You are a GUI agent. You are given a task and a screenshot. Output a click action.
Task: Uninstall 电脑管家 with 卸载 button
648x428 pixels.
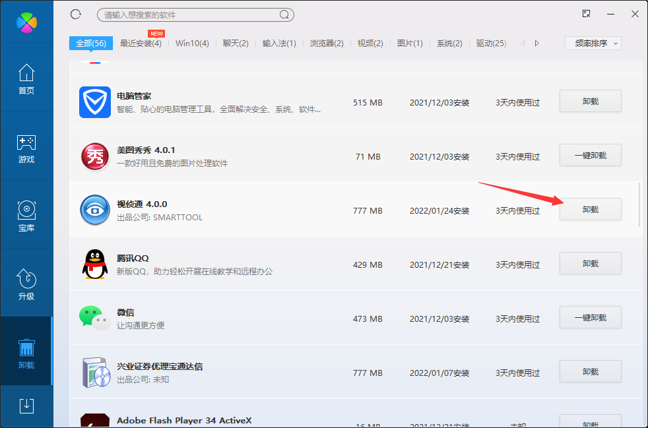(x=591, y=101)
